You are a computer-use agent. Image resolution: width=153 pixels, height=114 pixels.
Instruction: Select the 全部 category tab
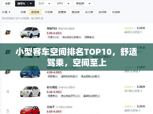click(x=8, y=4)
